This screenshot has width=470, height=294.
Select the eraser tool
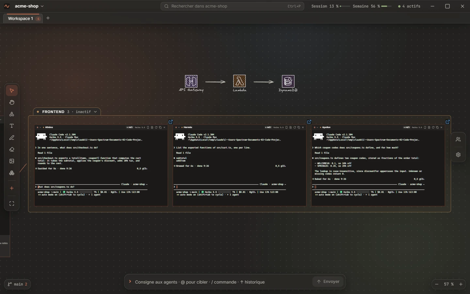(x=12, y=150)
